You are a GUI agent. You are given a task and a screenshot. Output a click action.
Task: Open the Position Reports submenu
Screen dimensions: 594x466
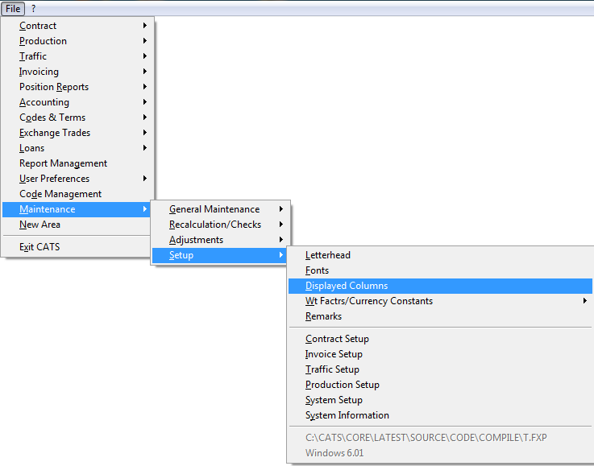tap(77, 87)
